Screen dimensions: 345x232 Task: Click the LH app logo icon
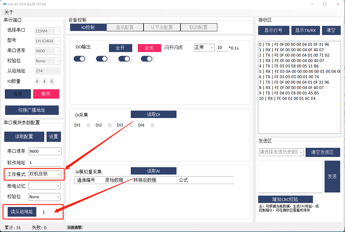(5, 4)
